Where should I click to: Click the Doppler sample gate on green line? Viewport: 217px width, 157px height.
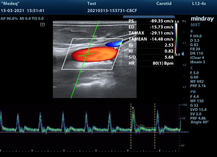tap(86, 54)
